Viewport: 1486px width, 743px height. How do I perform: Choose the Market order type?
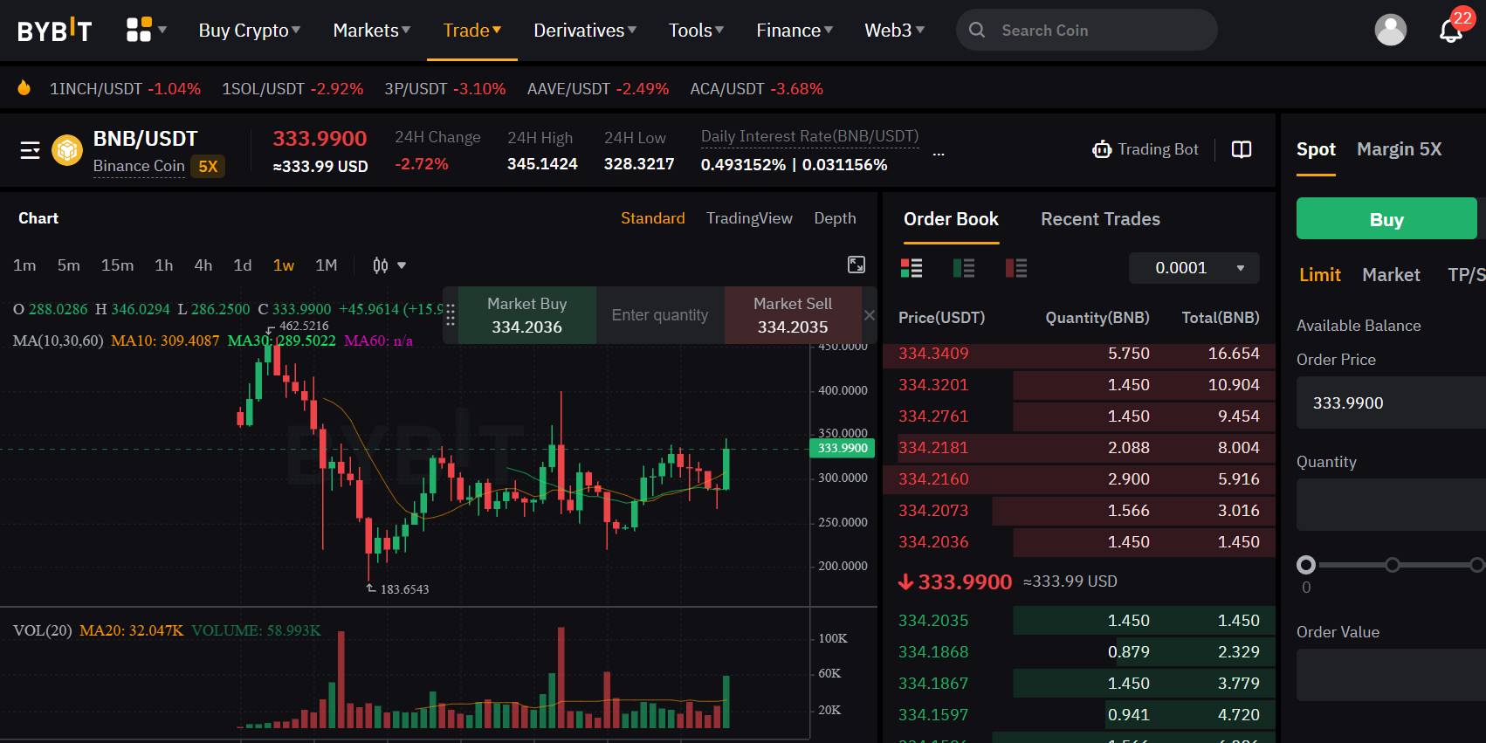(x=1391, y=275)
